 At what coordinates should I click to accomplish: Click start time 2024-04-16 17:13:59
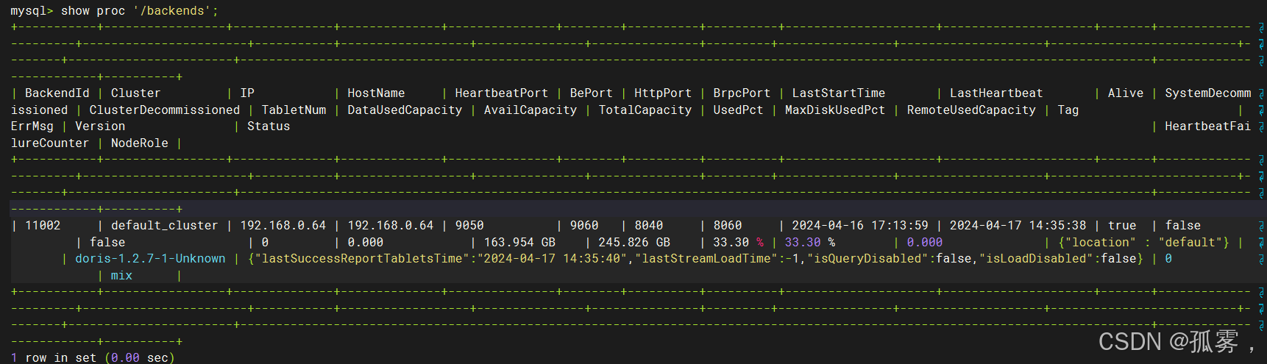[x=860, y=226]
